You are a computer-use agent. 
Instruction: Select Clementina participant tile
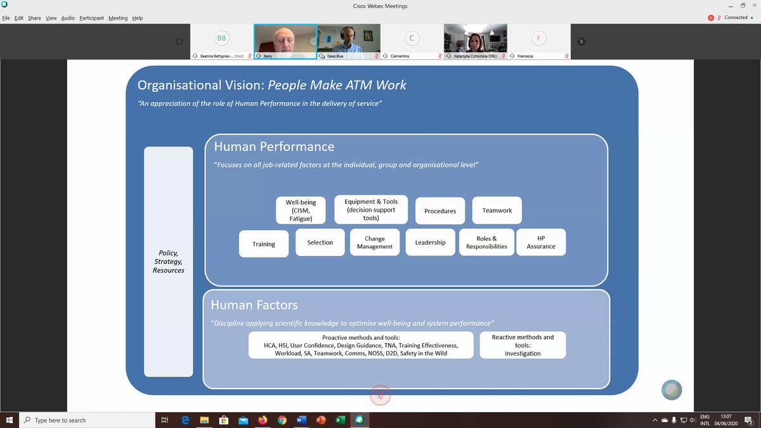(412, 42)
